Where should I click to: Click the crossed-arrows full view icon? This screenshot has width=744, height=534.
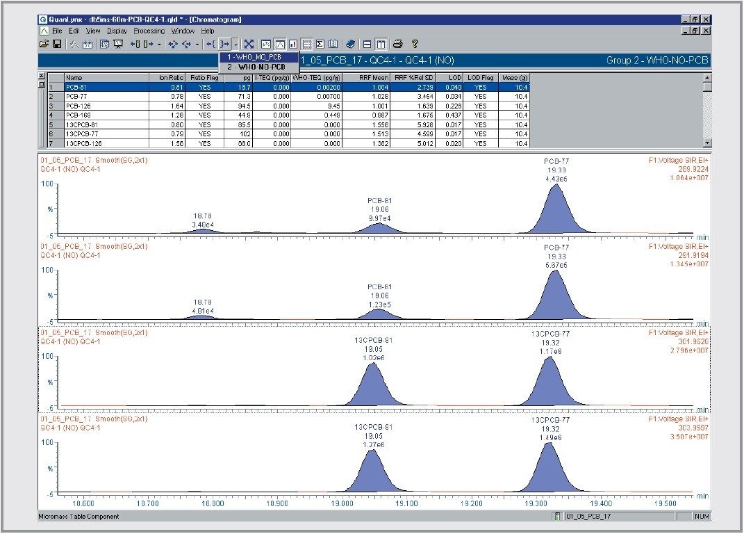(249, 44)
